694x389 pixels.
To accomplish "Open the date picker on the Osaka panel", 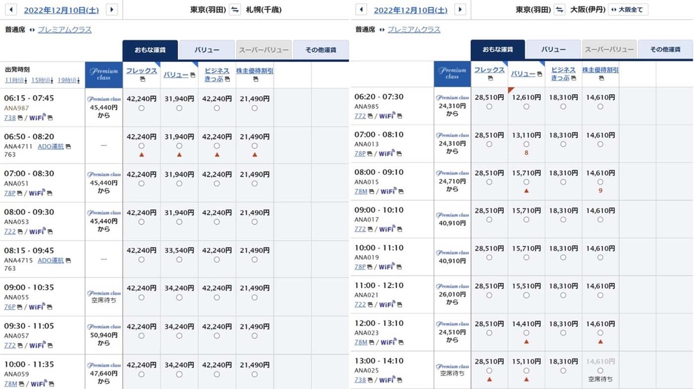I will coord(410,10).
